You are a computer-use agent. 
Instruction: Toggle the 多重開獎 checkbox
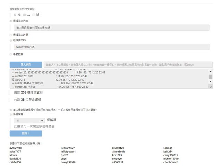(11, 113)
